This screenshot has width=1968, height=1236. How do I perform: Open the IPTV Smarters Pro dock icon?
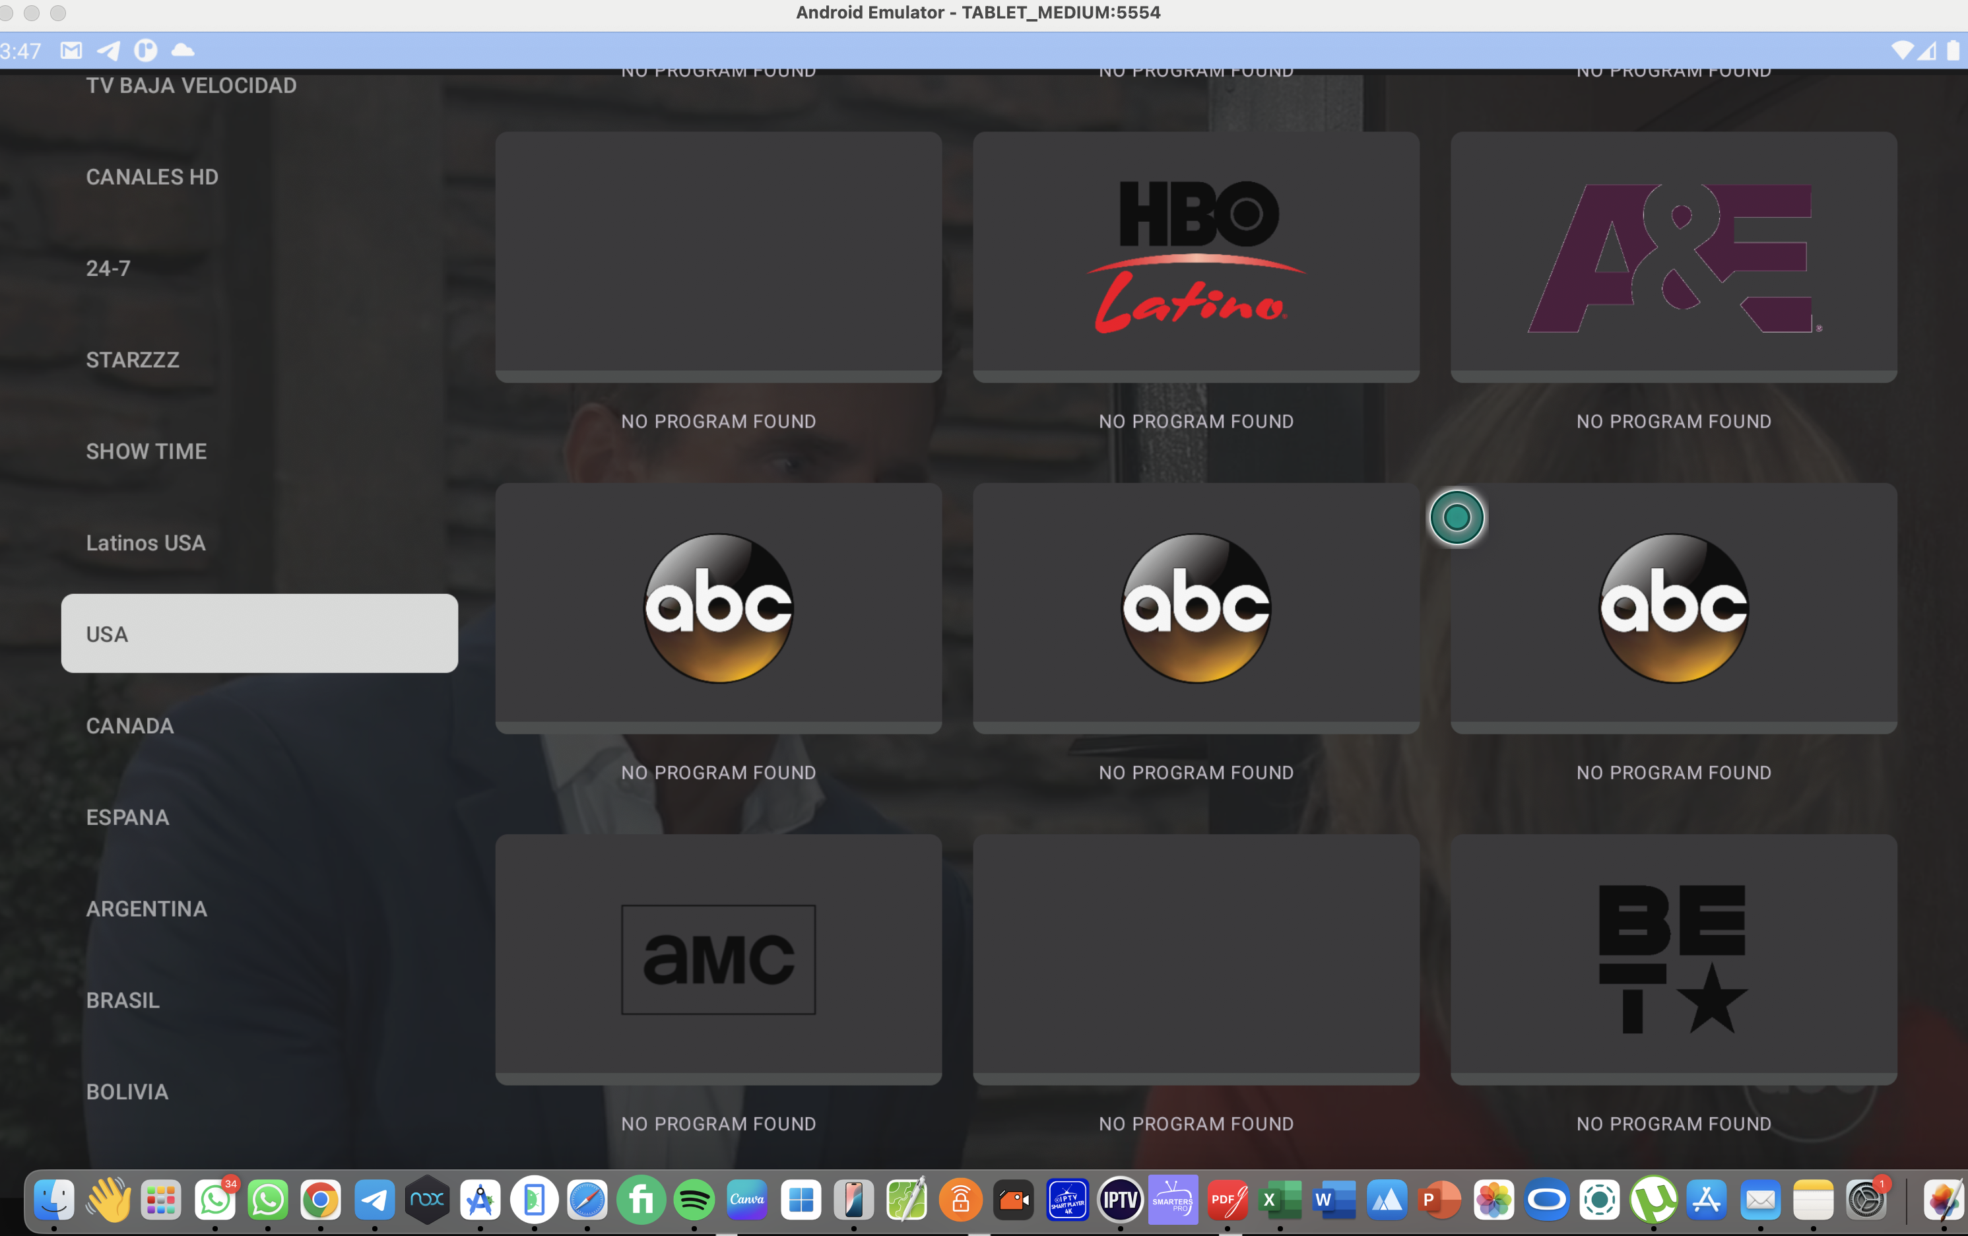1173,1199
